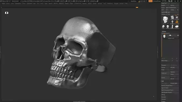The width and height of the screenshot is (182, 102).
Task: Click the select-down arrow beside List All
Action: coord(177,59)
